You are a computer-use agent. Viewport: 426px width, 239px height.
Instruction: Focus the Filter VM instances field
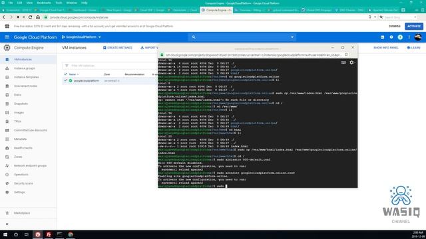pyautogui.click(x=110, y=66)
